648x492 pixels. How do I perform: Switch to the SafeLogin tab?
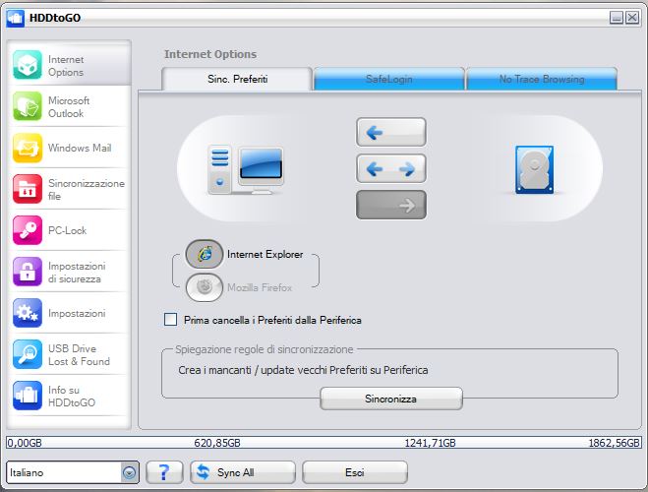tap(388, 79)
